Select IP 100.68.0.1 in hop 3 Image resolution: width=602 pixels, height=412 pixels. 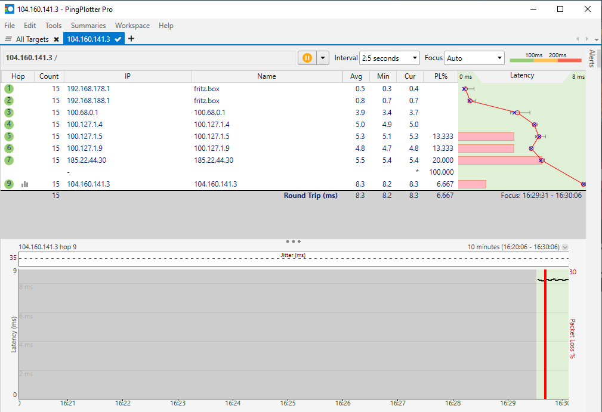(x=82, y=113)
